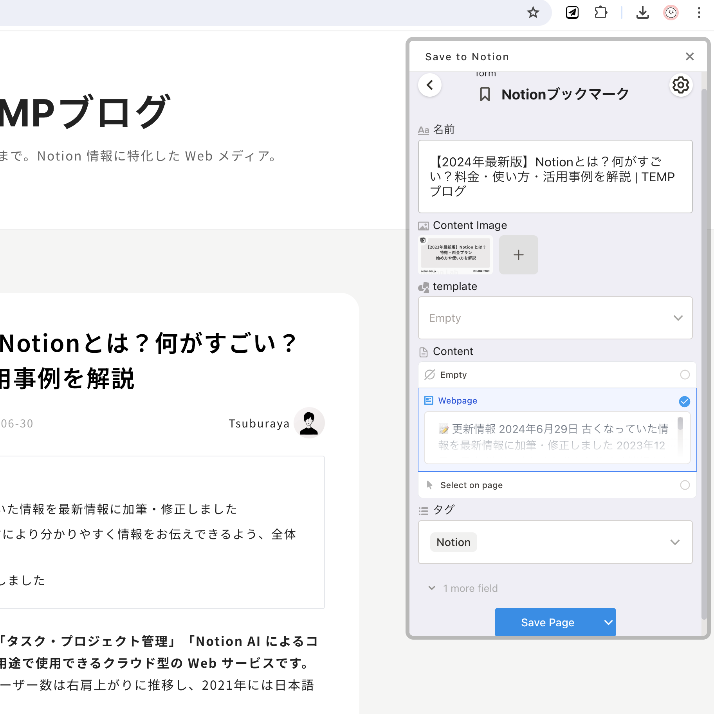The width and height of the screenshot is (714, 714).
Task: Click the site tagline mentioning Web メディア
Action: 138,156
